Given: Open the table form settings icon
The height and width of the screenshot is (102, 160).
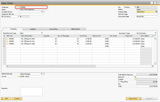Looking at the screenshot, I should (155, 36).
